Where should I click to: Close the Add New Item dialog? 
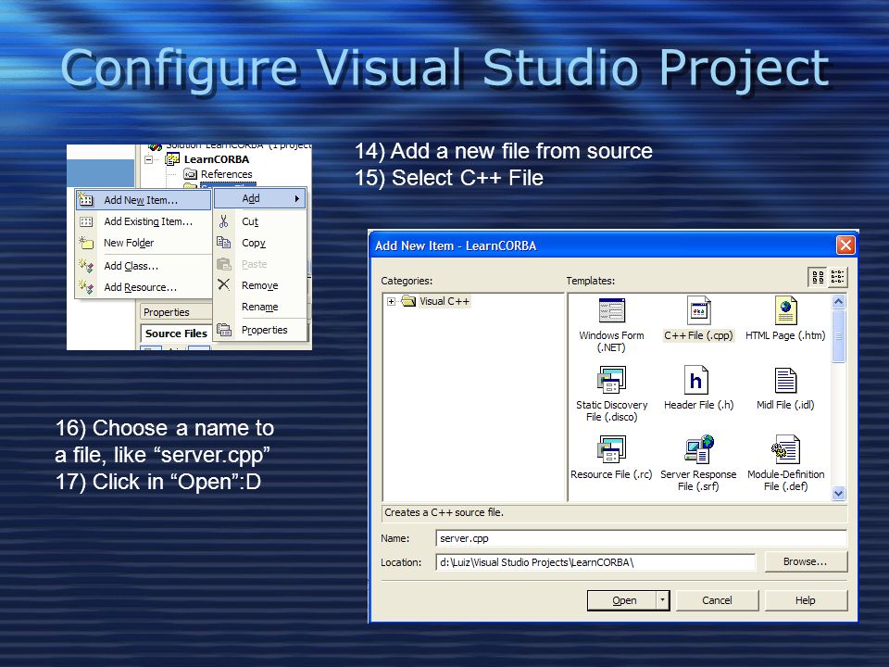click(x=845, y=245)
